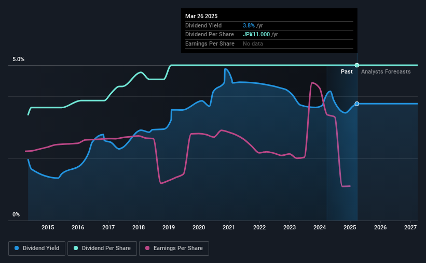Click the 3.8% dividend yield tooltip value
426x263 pixels.
tap(249, 25)
